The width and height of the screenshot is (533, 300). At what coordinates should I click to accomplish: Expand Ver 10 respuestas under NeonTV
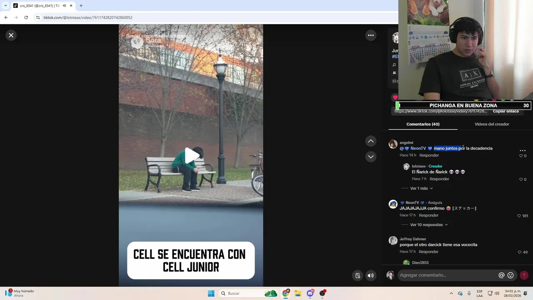429,225
